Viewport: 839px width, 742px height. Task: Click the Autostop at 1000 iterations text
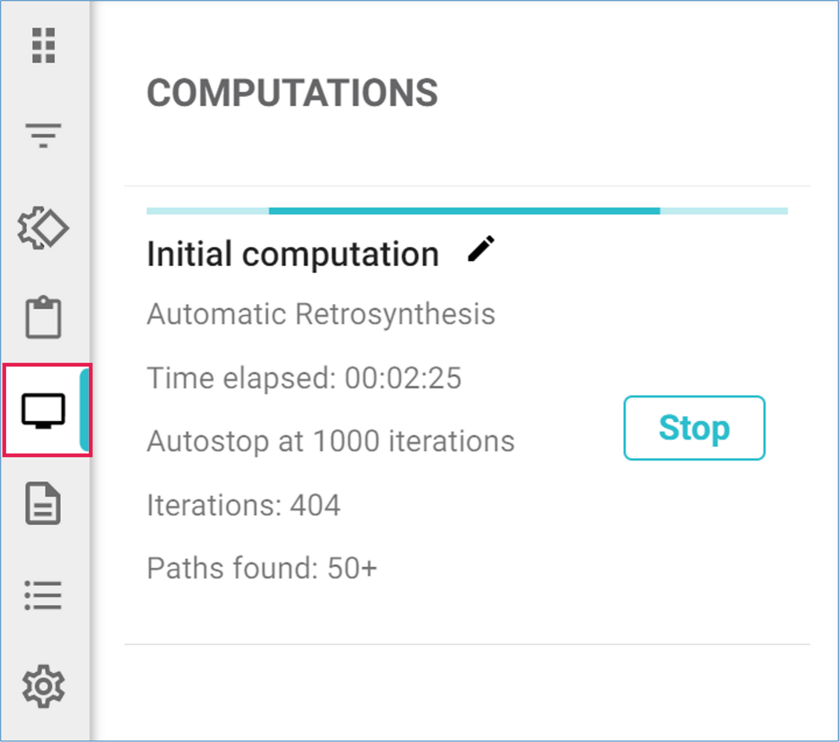[x=331, y=441]
